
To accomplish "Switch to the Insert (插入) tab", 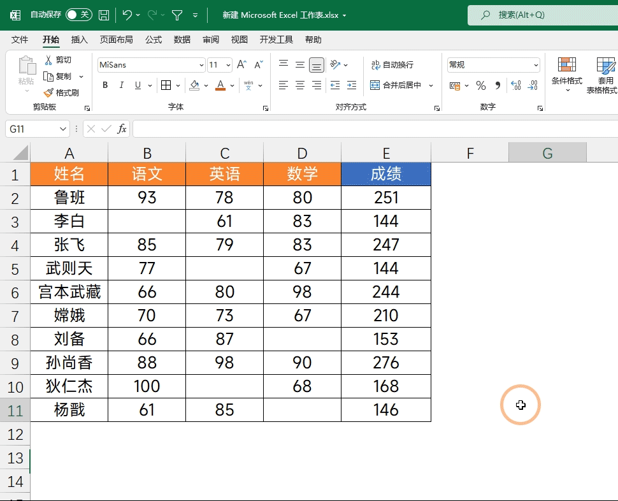I will pyautogui.click(x=79, y=40).
